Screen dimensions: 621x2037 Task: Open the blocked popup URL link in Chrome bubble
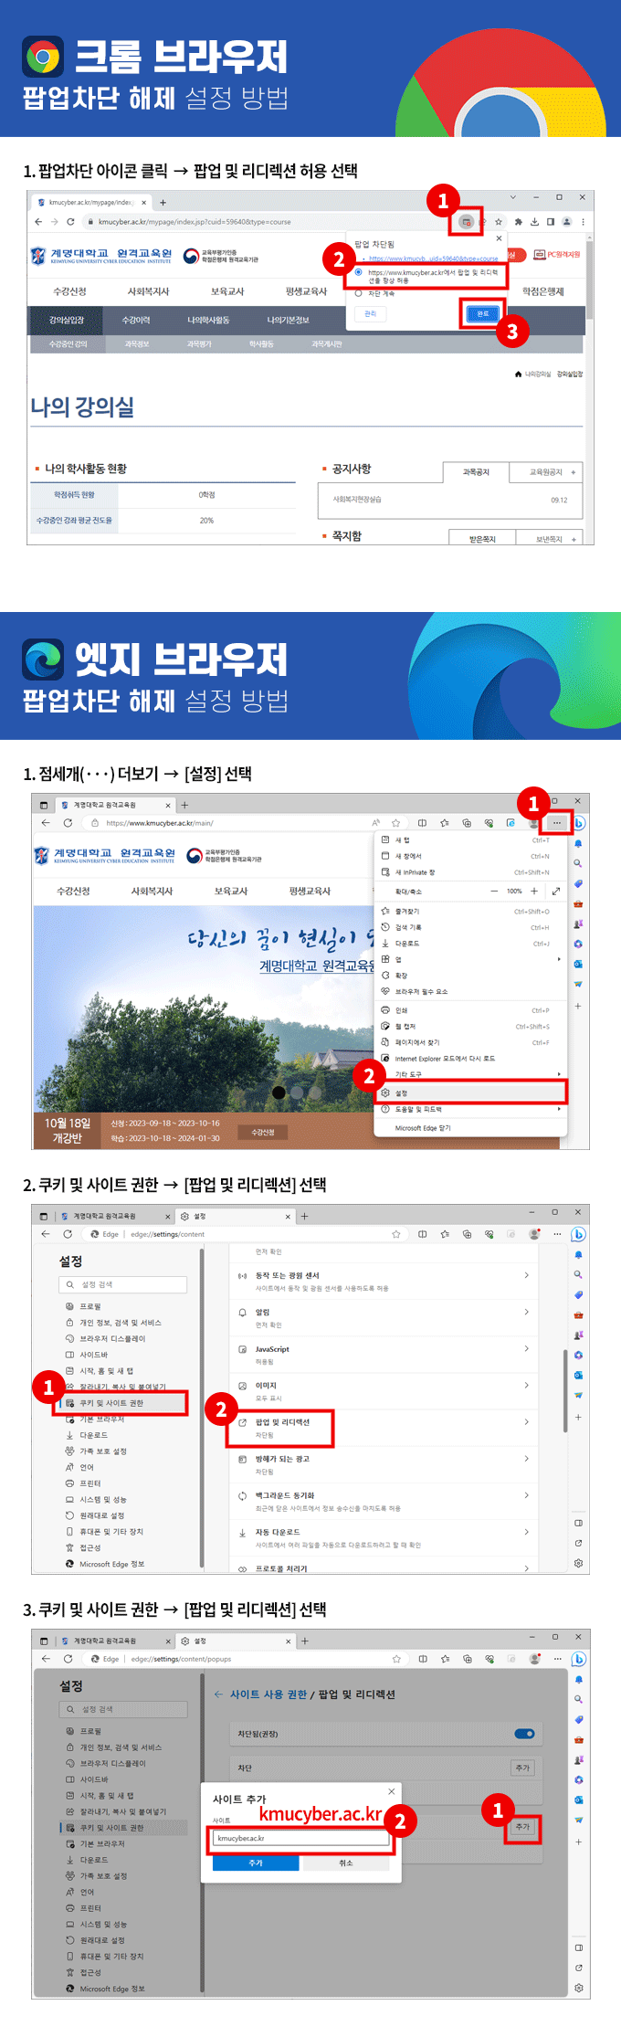pyautogui.click(x=434, y=259)
